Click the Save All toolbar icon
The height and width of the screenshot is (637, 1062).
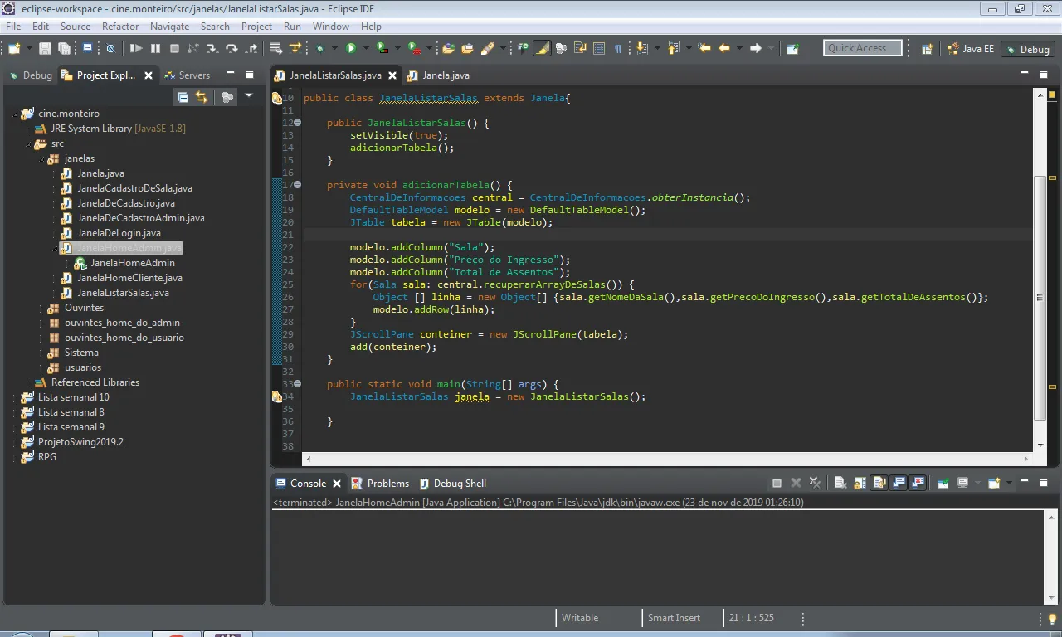click(x=64, y=49)
